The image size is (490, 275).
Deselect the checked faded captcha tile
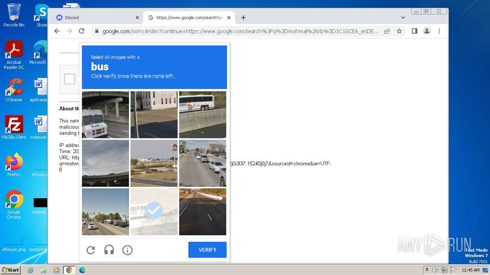(x=154, y=212)
